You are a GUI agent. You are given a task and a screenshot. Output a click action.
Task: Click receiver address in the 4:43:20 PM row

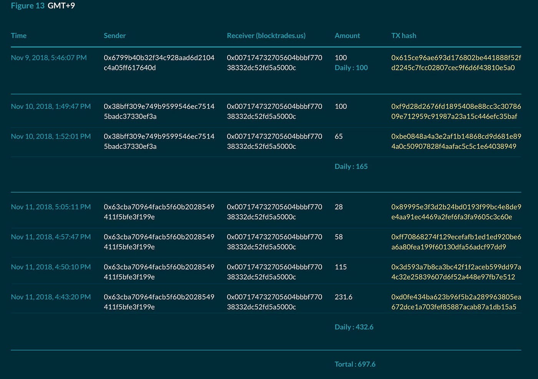(x=274, y=302)
